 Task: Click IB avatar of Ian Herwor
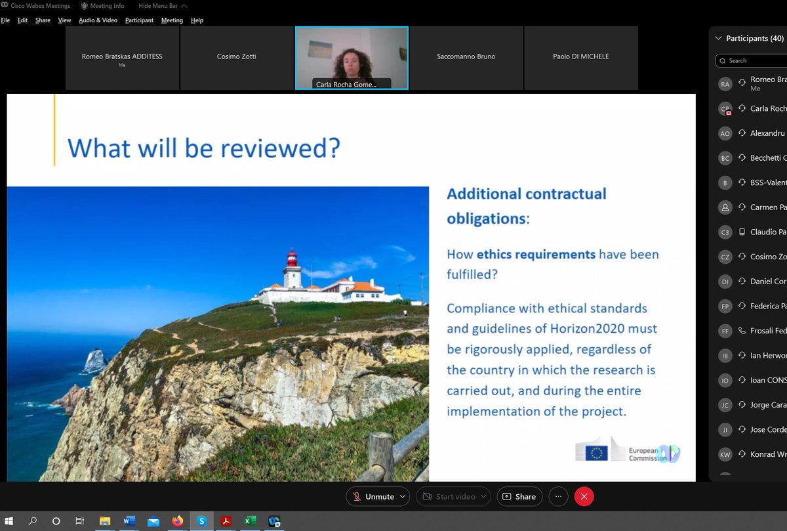pos(725,356)
